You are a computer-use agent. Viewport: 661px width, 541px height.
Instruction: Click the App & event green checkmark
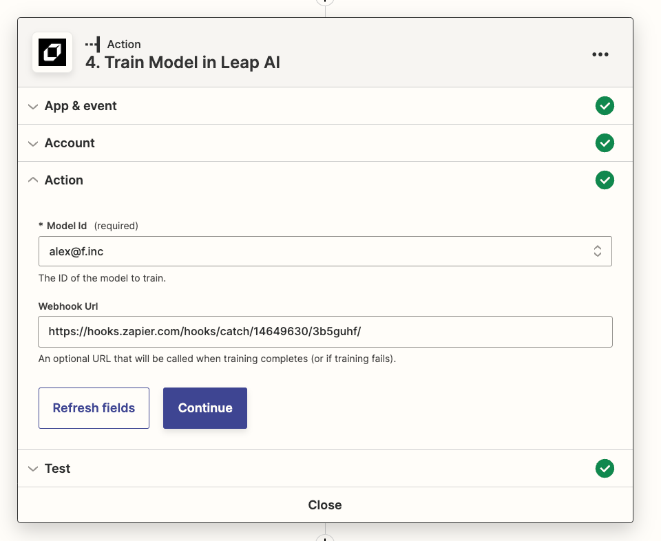605,106
